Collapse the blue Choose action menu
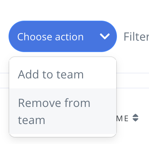The image size is (149, 144). (x=63, y=36)
